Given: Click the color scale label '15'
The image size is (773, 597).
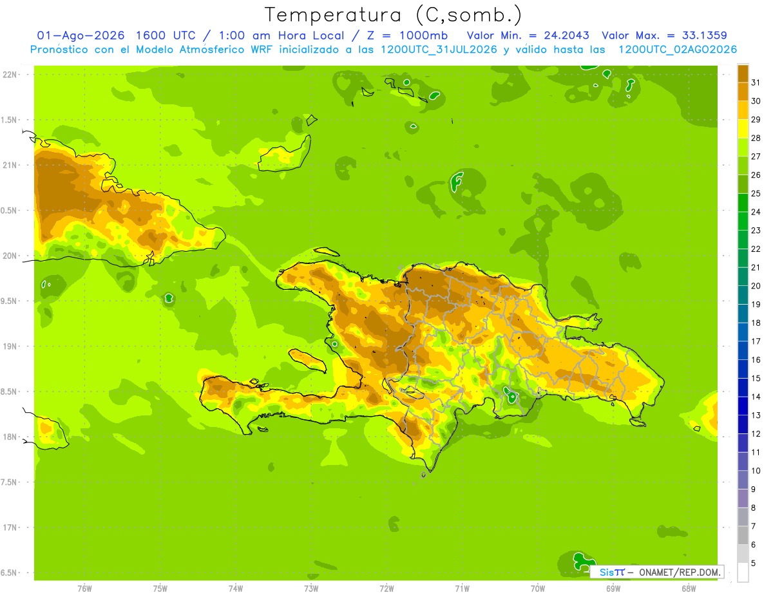Looking at the screenshot, I should click(756, 378).
